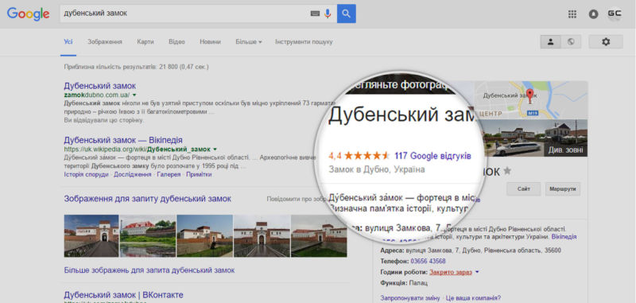Viewport: 636px width, 303px height.
Task: Call the phone number 03656 43568
Action: point(429,261)
